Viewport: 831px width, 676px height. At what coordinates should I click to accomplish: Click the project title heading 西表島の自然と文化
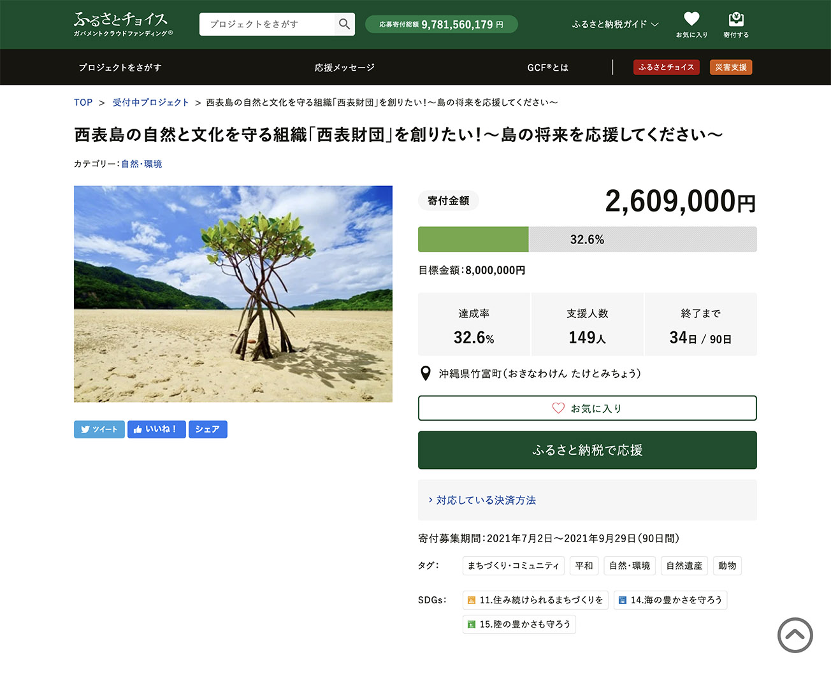[x=398, y=134]
